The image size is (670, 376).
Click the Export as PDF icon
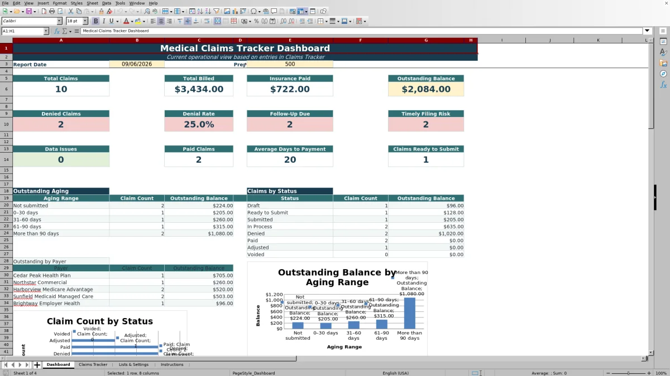point(44,11)
